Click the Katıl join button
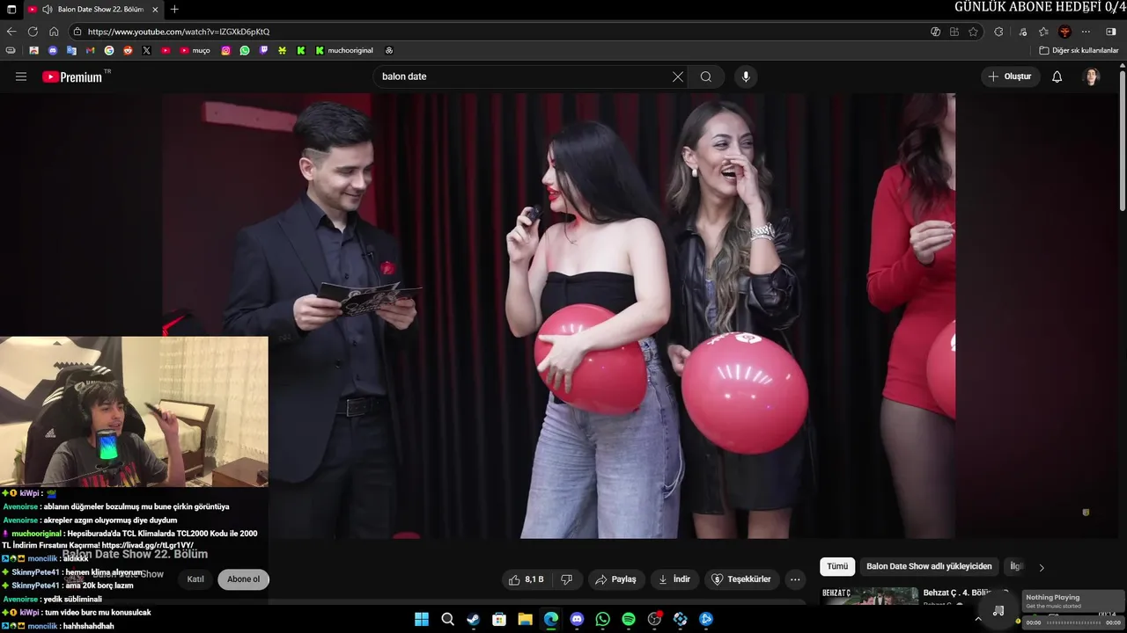This screenshot has height=633, width=1127. coord(195,579)
